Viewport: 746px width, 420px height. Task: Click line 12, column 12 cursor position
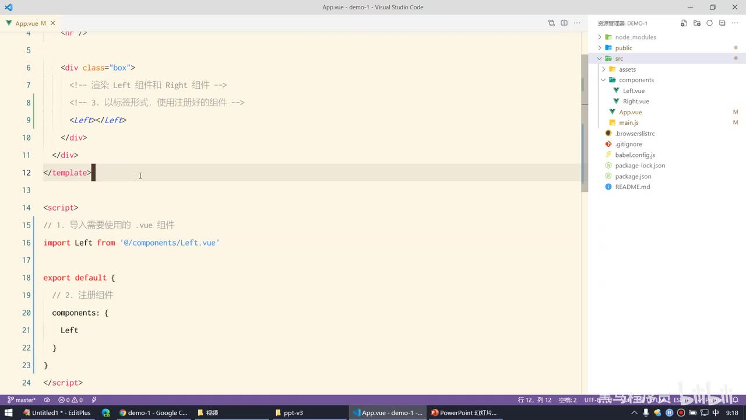[x=534, y=400]
